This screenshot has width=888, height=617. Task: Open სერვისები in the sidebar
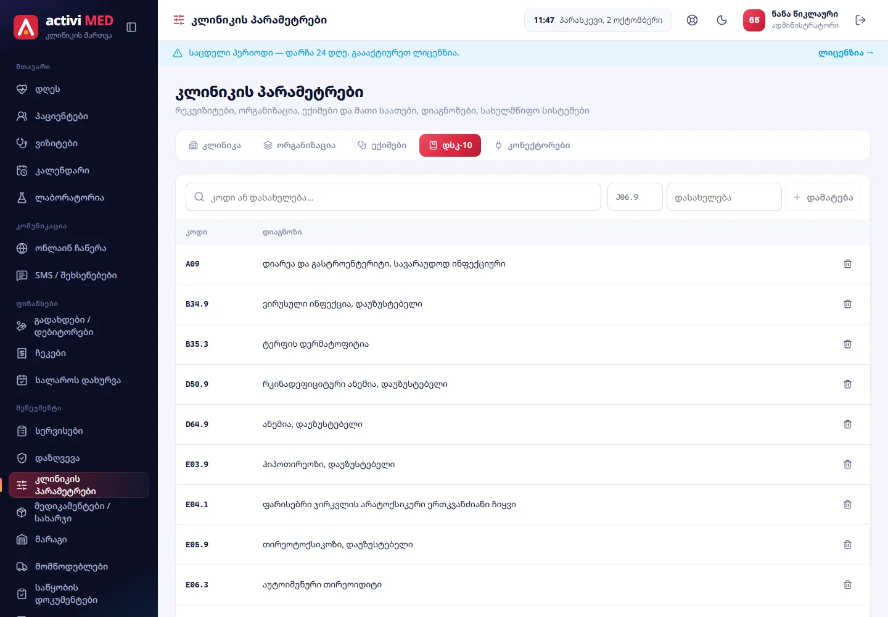[79, 431]
